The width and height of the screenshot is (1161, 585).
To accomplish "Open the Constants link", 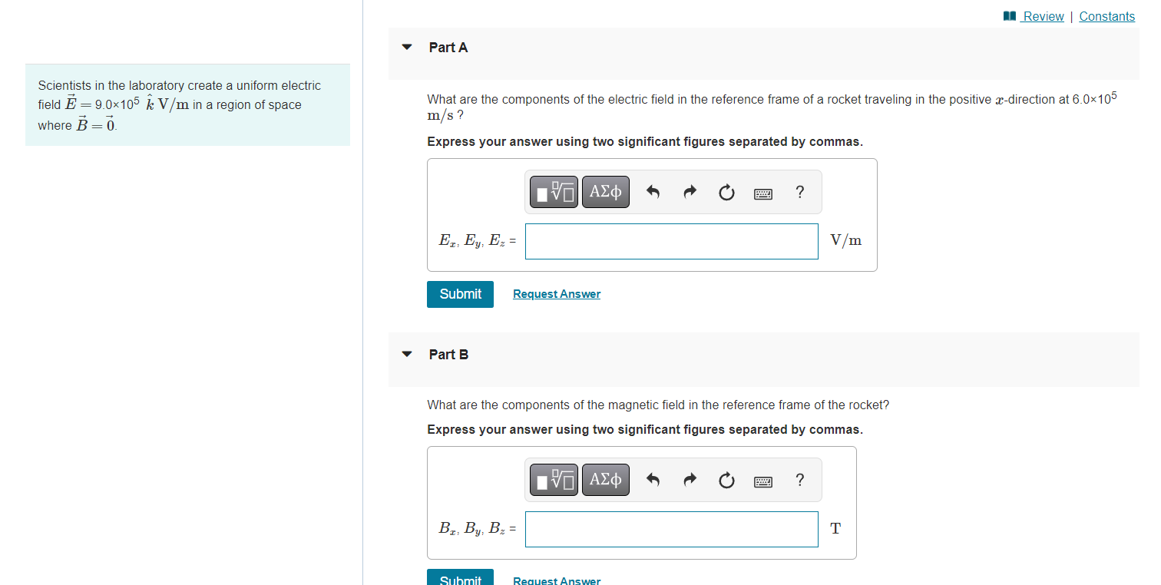I will 1106,16.
